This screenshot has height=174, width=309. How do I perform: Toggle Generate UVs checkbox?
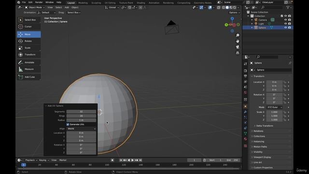68,125
